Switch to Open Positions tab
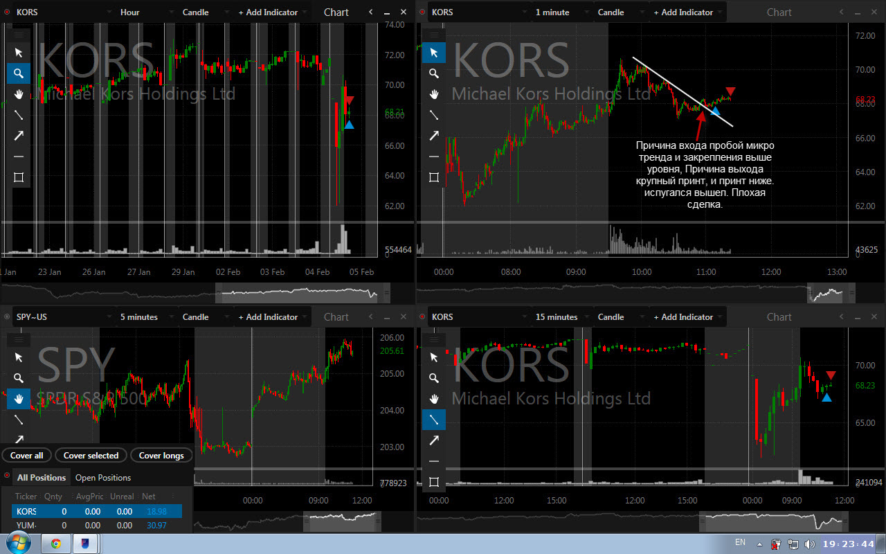The width and height of the screenshot is (886, 554). [x=103, y=477]
